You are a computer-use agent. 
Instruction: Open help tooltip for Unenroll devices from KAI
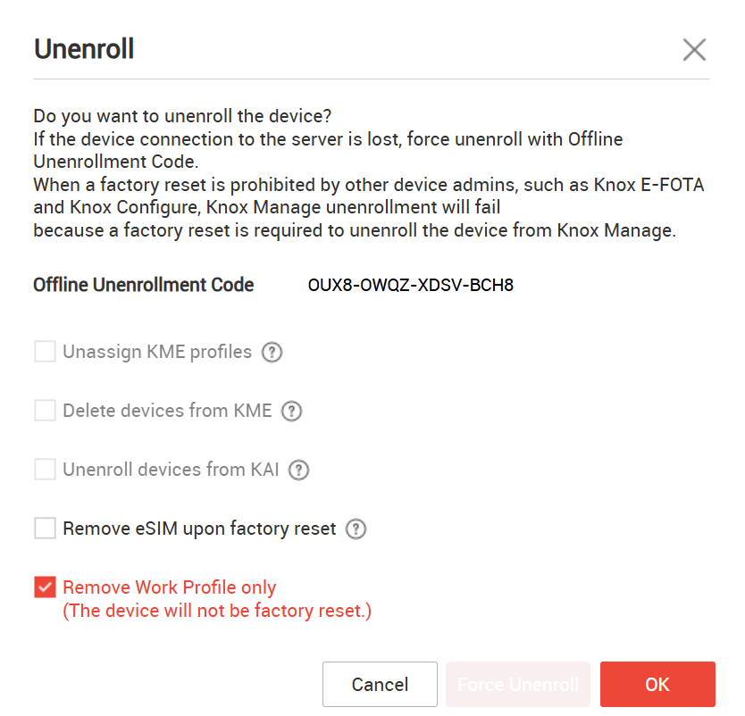pyautogui.click(x=297, y=470)
